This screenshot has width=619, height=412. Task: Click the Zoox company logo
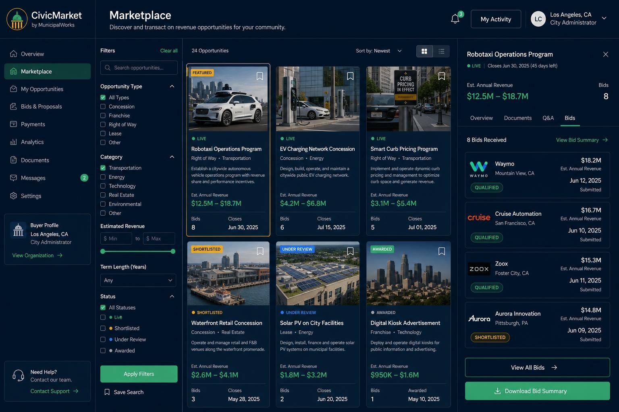click(479, 269)
